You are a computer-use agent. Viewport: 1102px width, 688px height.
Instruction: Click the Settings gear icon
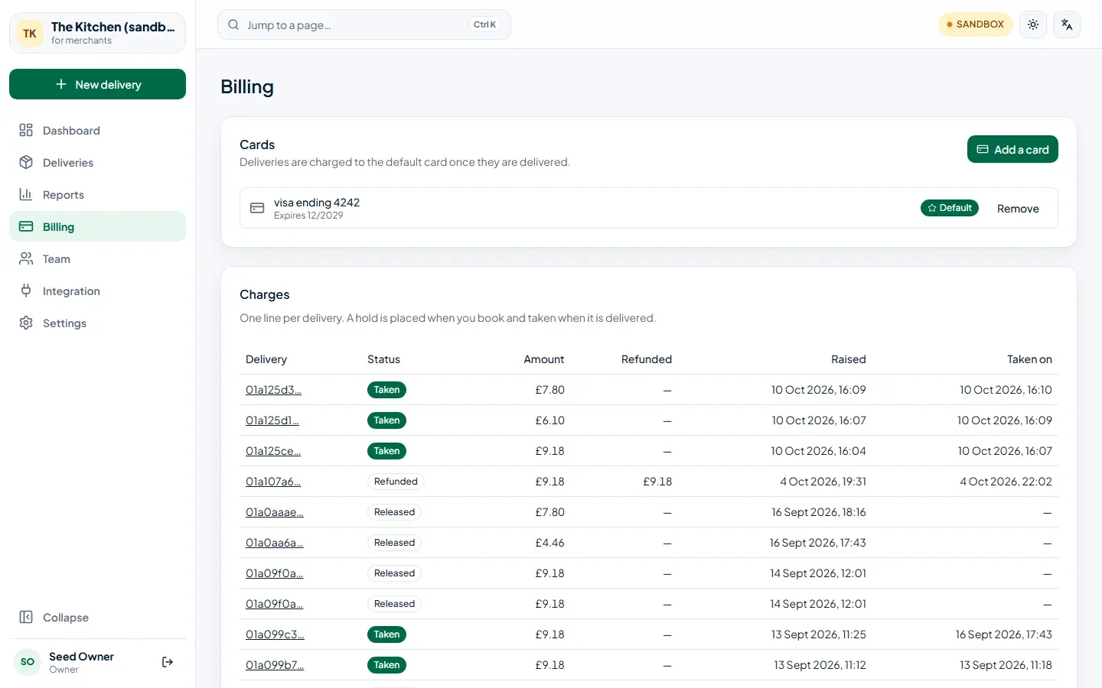(26, 323)
